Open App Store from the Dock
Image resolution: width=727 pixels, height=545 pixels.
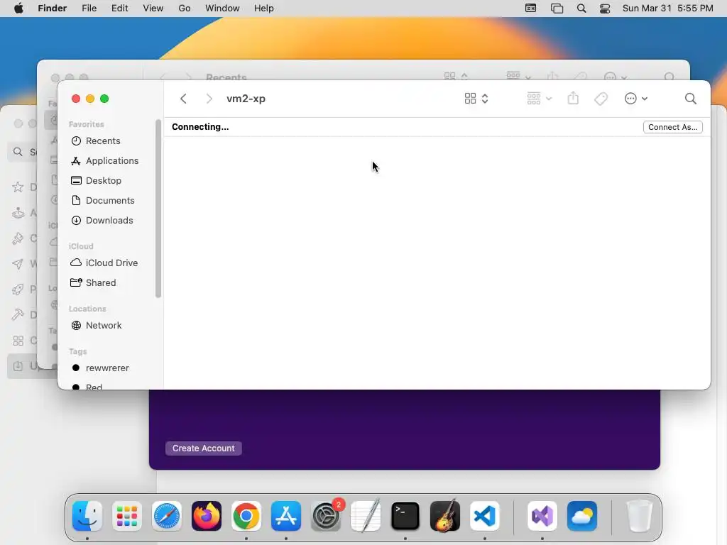286,516
